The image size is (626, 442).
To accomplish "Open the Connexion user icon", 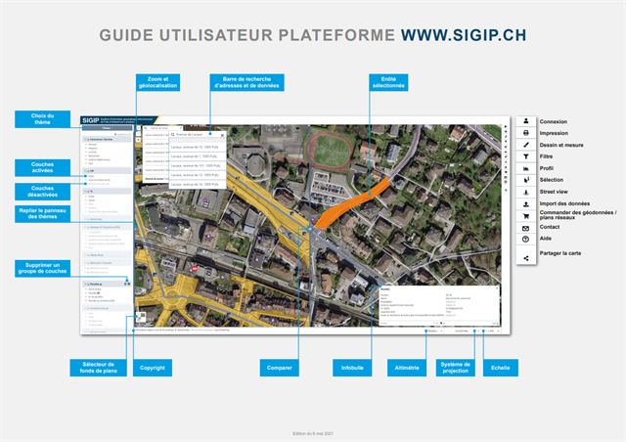I will tap(526, 120).
